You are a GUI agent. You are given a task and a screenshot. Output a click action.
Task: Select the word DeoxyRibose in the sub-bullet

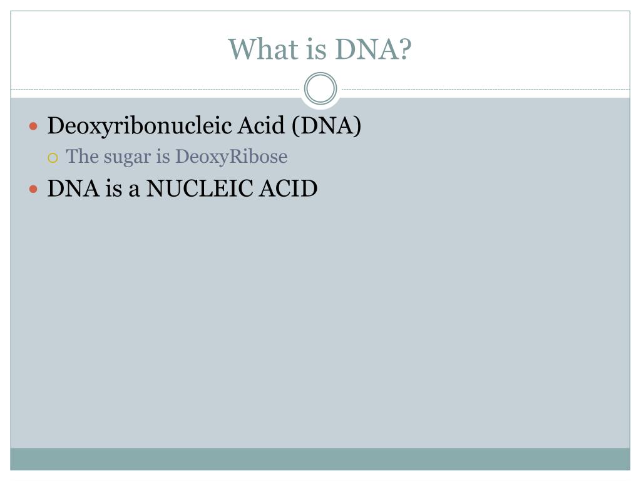pyautogui.click(x=232, y=157)
